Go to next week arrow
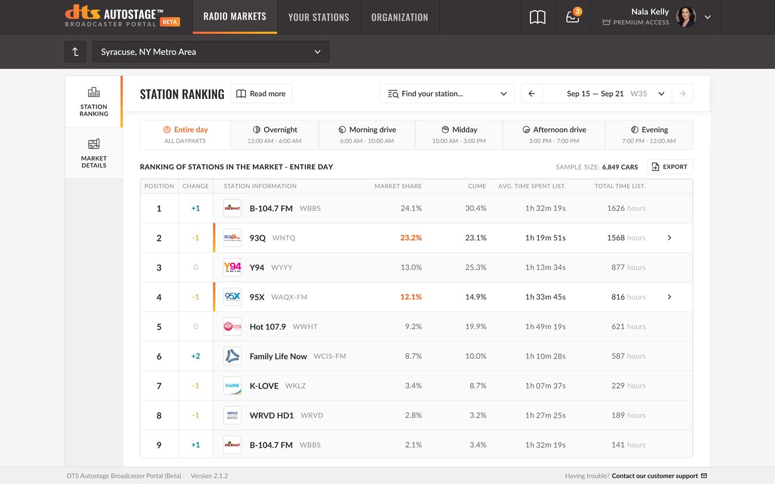 pyautogui.click(x=682, y=94)
